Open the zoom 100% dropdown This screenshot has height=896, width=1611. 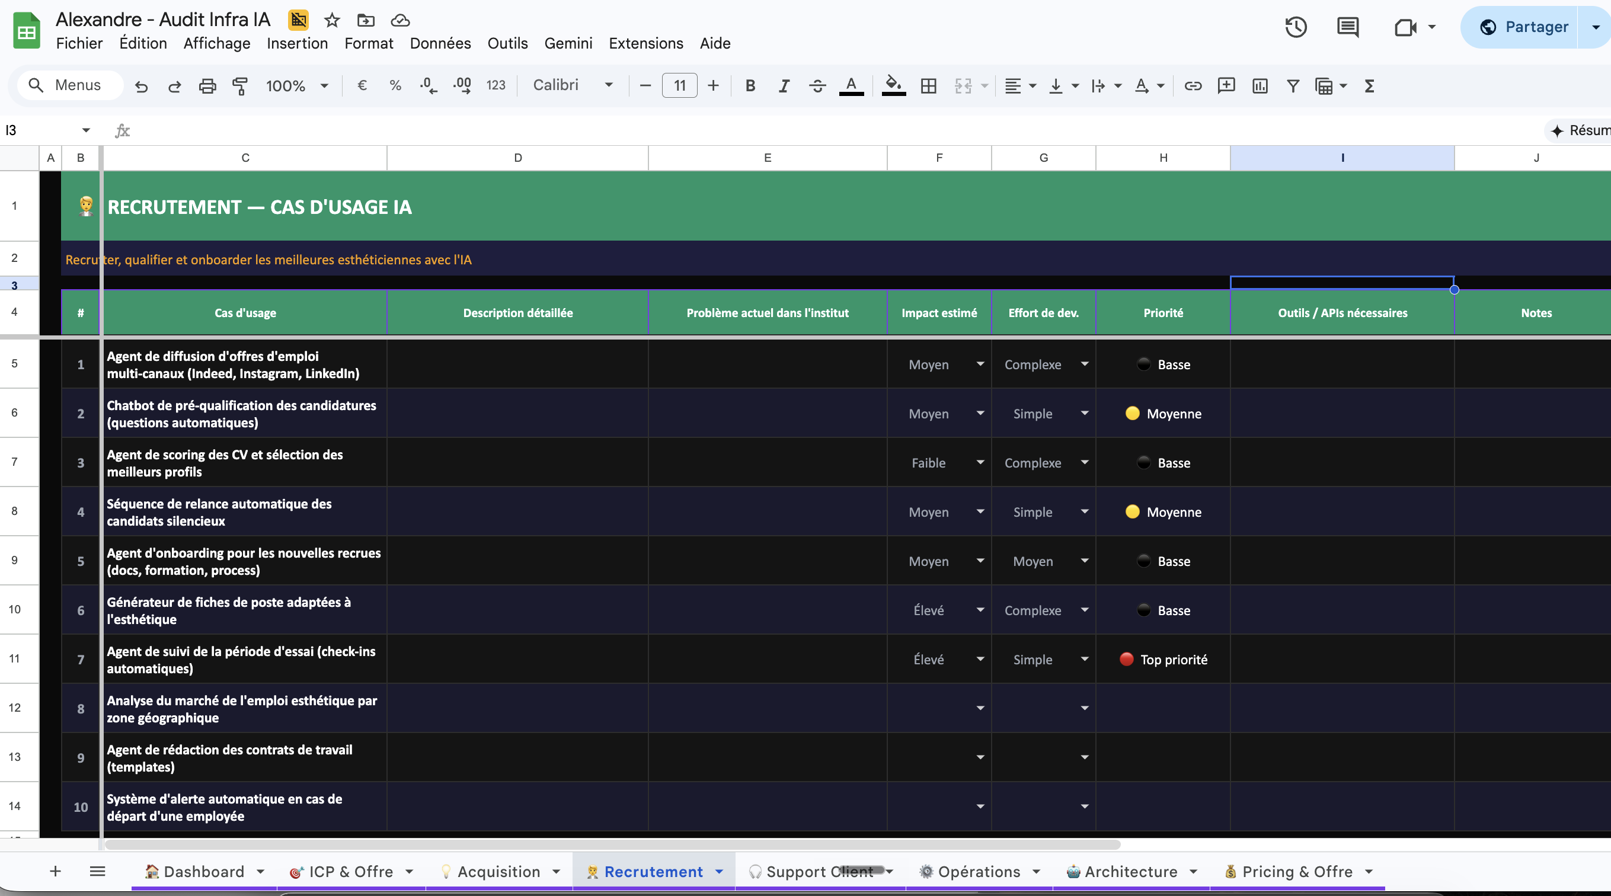point(297,86)
